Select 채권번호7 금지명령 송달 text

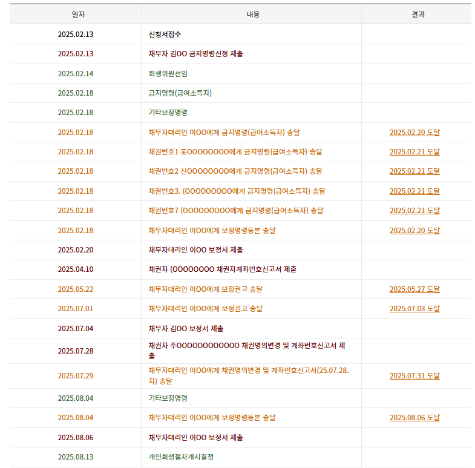click(236, 211)
